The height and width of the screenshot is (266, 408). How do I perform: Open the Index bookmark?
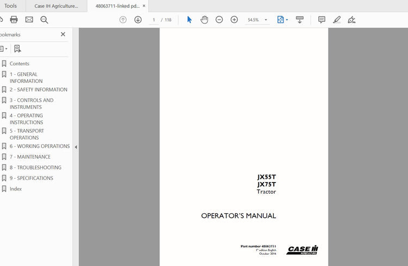coord(16,189)
